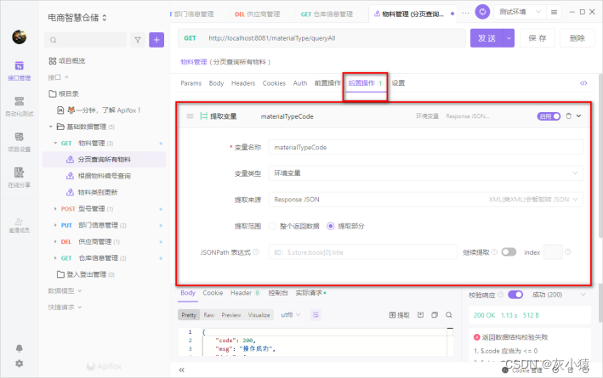Select the Visualize response view
This screenshot has width=603, height=378.
coord(259,315)
